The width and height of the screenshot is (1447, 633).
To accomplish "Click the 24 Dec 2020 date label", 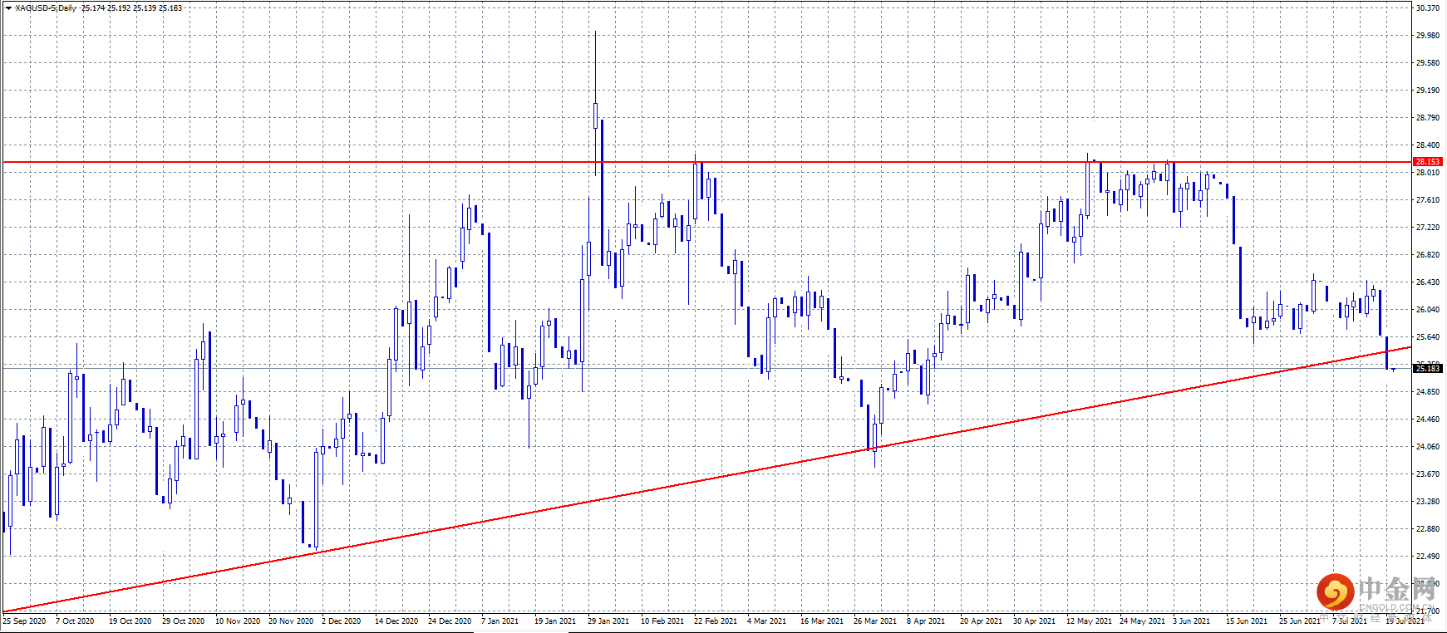I will click(x=450, y=621).
